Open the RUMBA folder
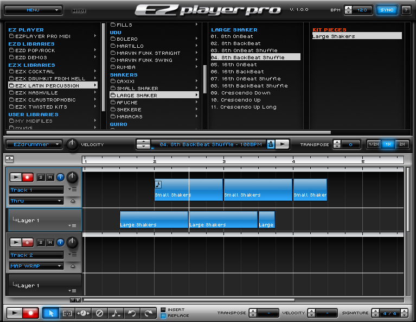Screen dimensions: 416x322 click(154, 67)
